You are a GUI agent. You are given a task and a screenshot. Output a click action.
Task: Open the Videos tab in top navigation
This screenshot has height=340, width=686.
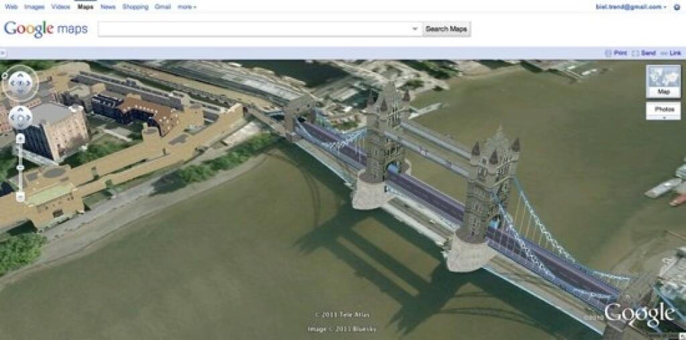61,7
